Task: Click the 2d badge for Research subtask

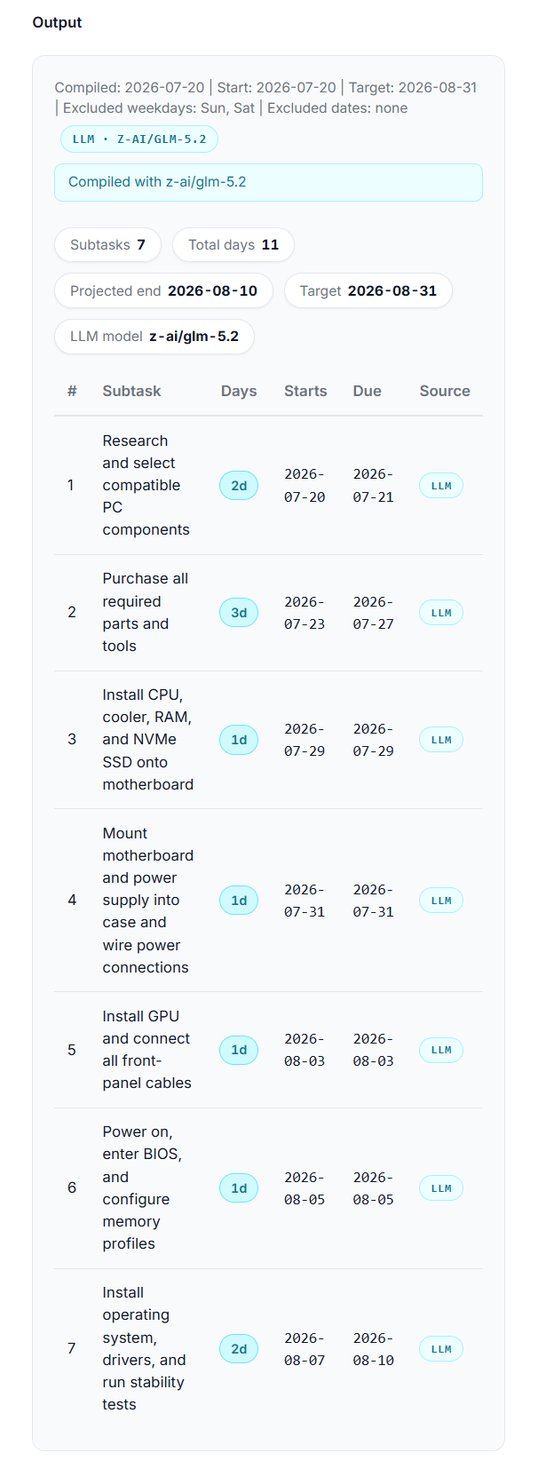Action: (x=239, y=486)
